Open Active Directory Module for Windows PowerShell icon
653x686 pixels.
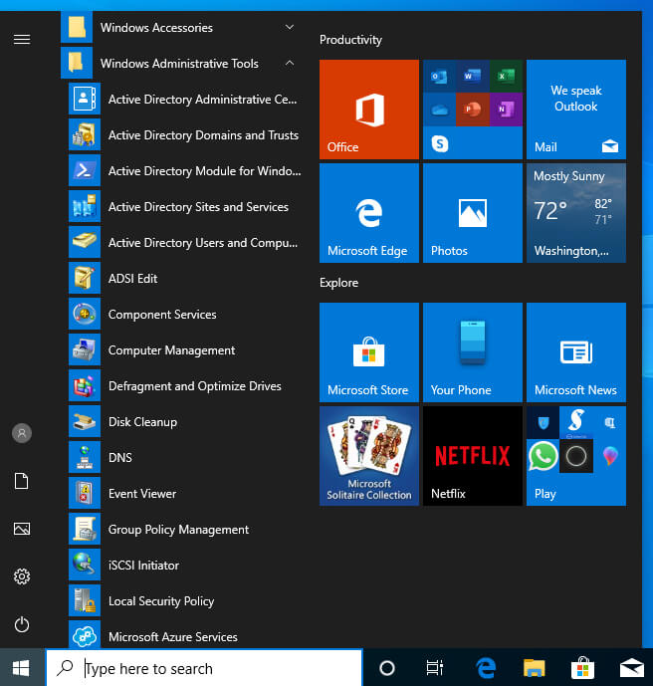[x=85, y=170]
